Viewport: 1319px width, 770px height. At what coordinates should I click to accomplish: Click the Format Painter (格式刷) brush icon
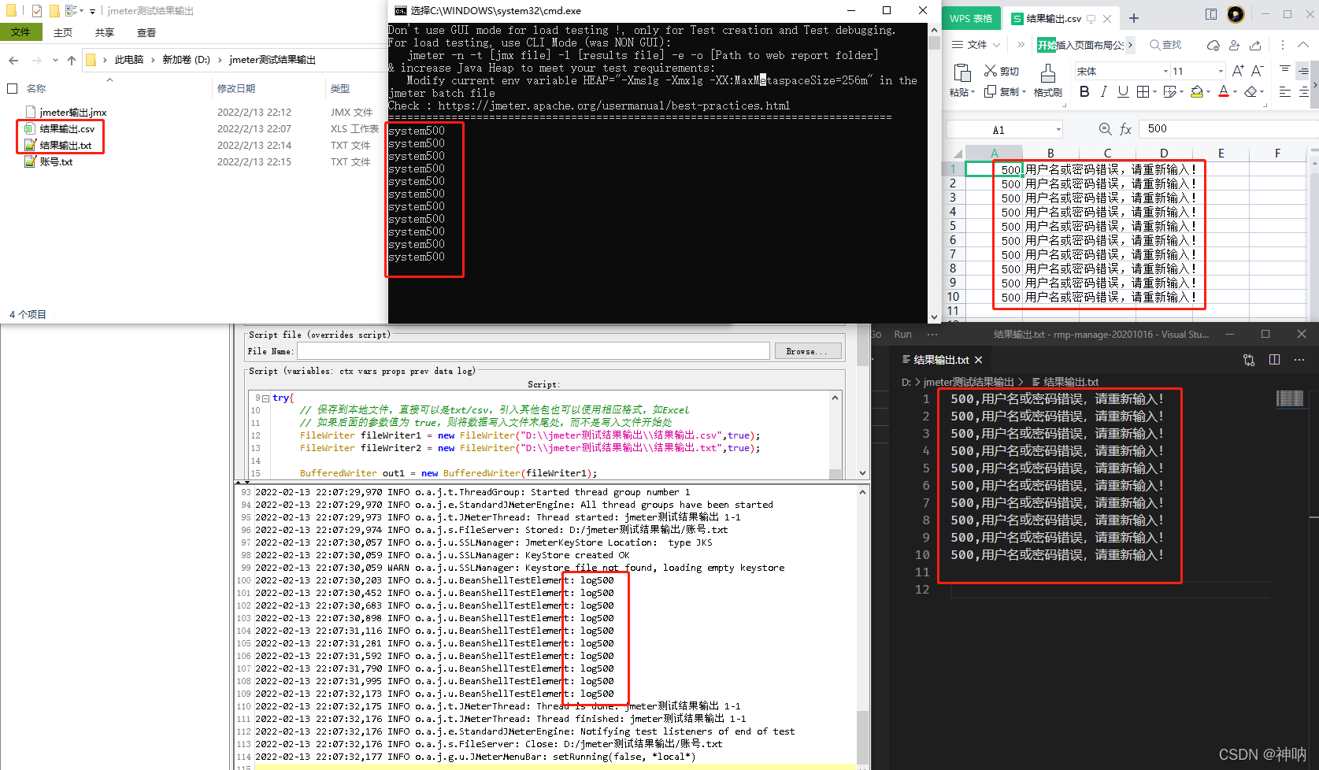click(1047, 73)
